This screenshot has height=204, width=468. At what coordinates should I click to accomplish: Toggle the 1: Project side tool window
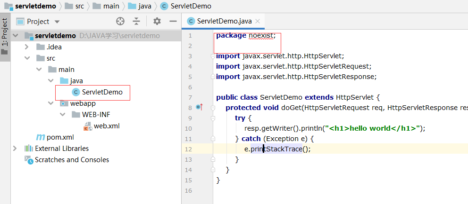tap(4, 36)
